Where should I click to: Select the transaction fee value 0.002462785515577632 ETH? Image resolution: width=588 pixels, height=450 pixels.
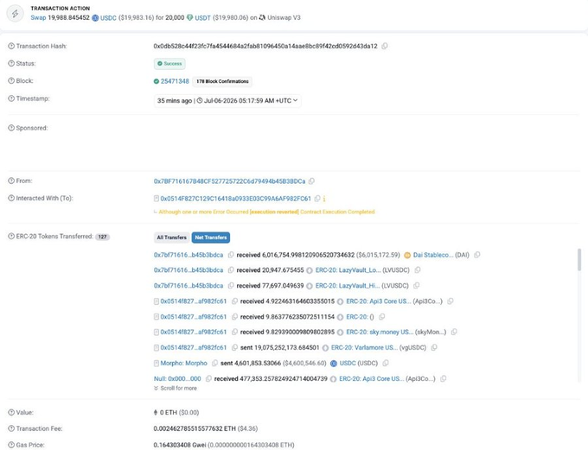tap(195, 428)
